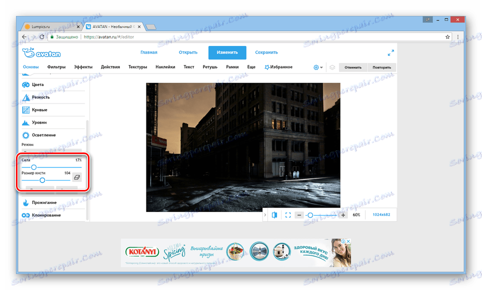This screenshot has height=290, width=482.
Task: Open the Кривые curves icon
Action: pyautogui.click(x=26, y=110)
